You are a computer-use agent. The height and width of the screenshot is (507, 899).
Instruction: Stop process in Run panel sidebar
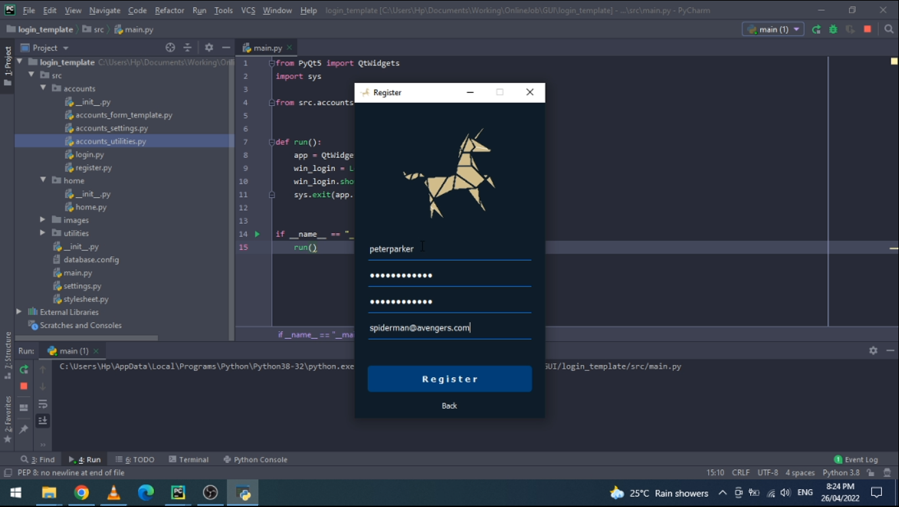click(x=24, y=386)
